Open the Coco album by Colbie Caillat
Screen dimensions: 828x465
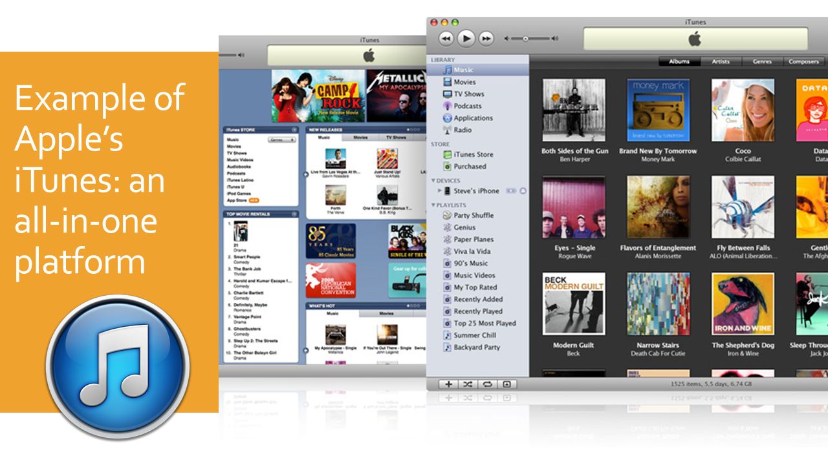pos(743,110)
